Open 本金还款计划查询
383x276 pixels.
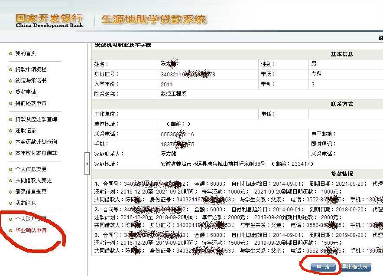click(36, 142)
